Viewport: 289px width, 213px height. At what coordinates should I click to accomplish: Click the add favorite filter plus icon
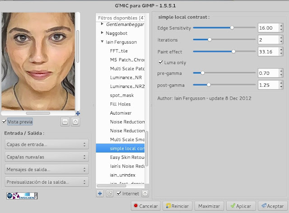point(100,194)
